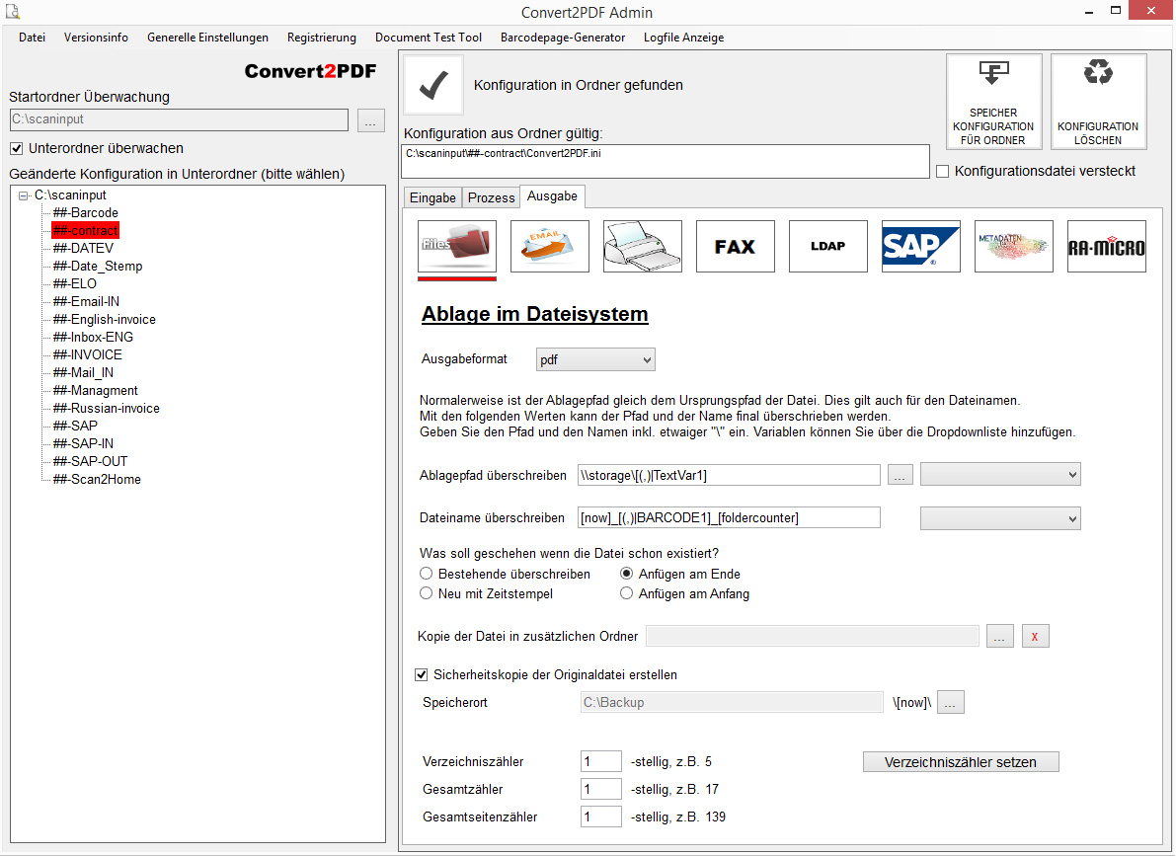This screenshot has width=1176, height=856.
Task: Browse for Ablagepfad folder
Action: point(900,475)
